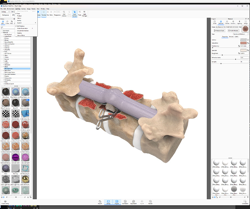Toggle Self Shadows in Lighting menu
This screenshot has height=209, width=250.
[21, 26]
